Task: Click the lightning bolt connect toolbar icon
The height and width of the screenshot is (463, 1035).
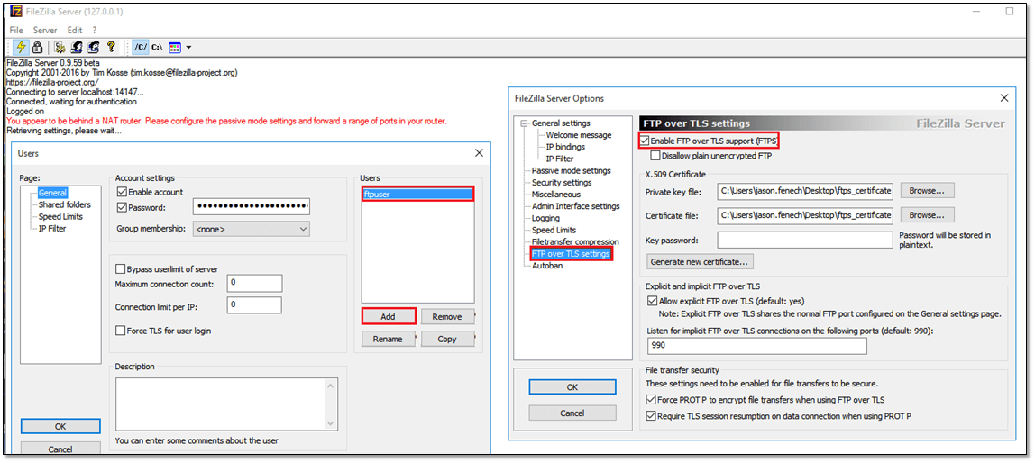Action: tap(21, 48)
